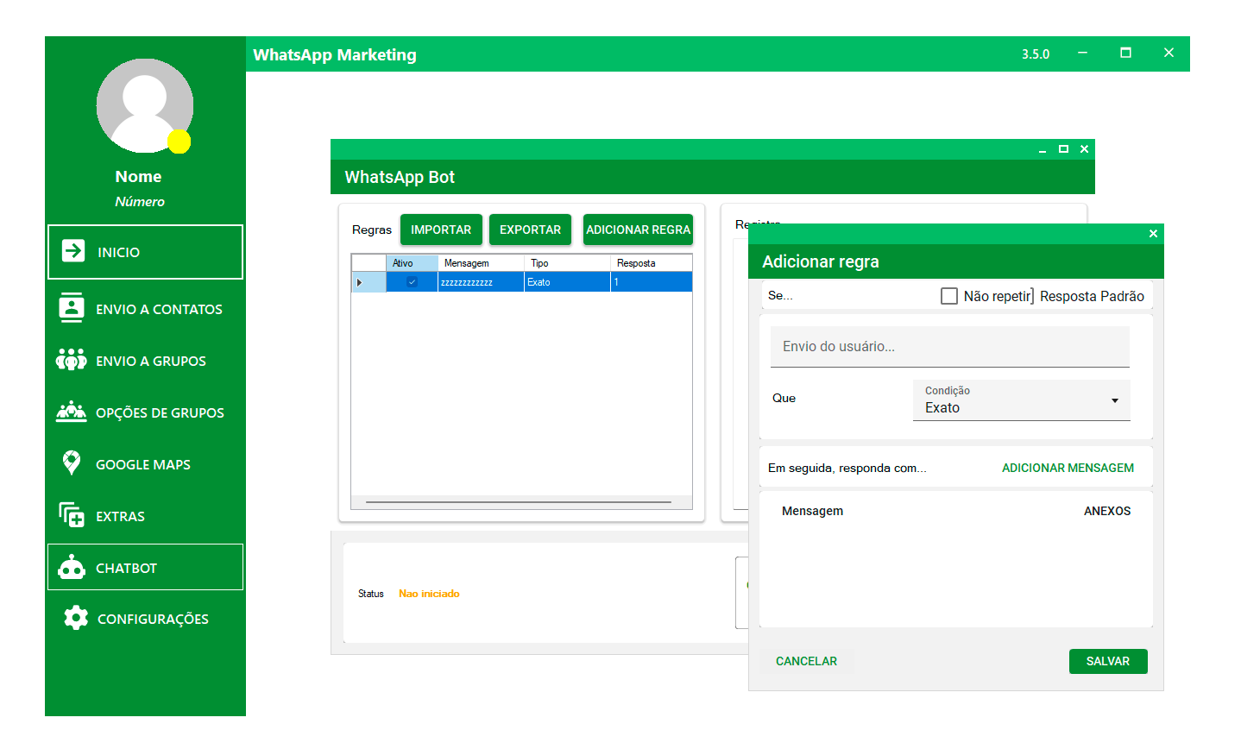Click the Inicio arrow icon in sidebar
This screenshot has width=1241, height=749.
pyautogui.click(x=73, y=251)
